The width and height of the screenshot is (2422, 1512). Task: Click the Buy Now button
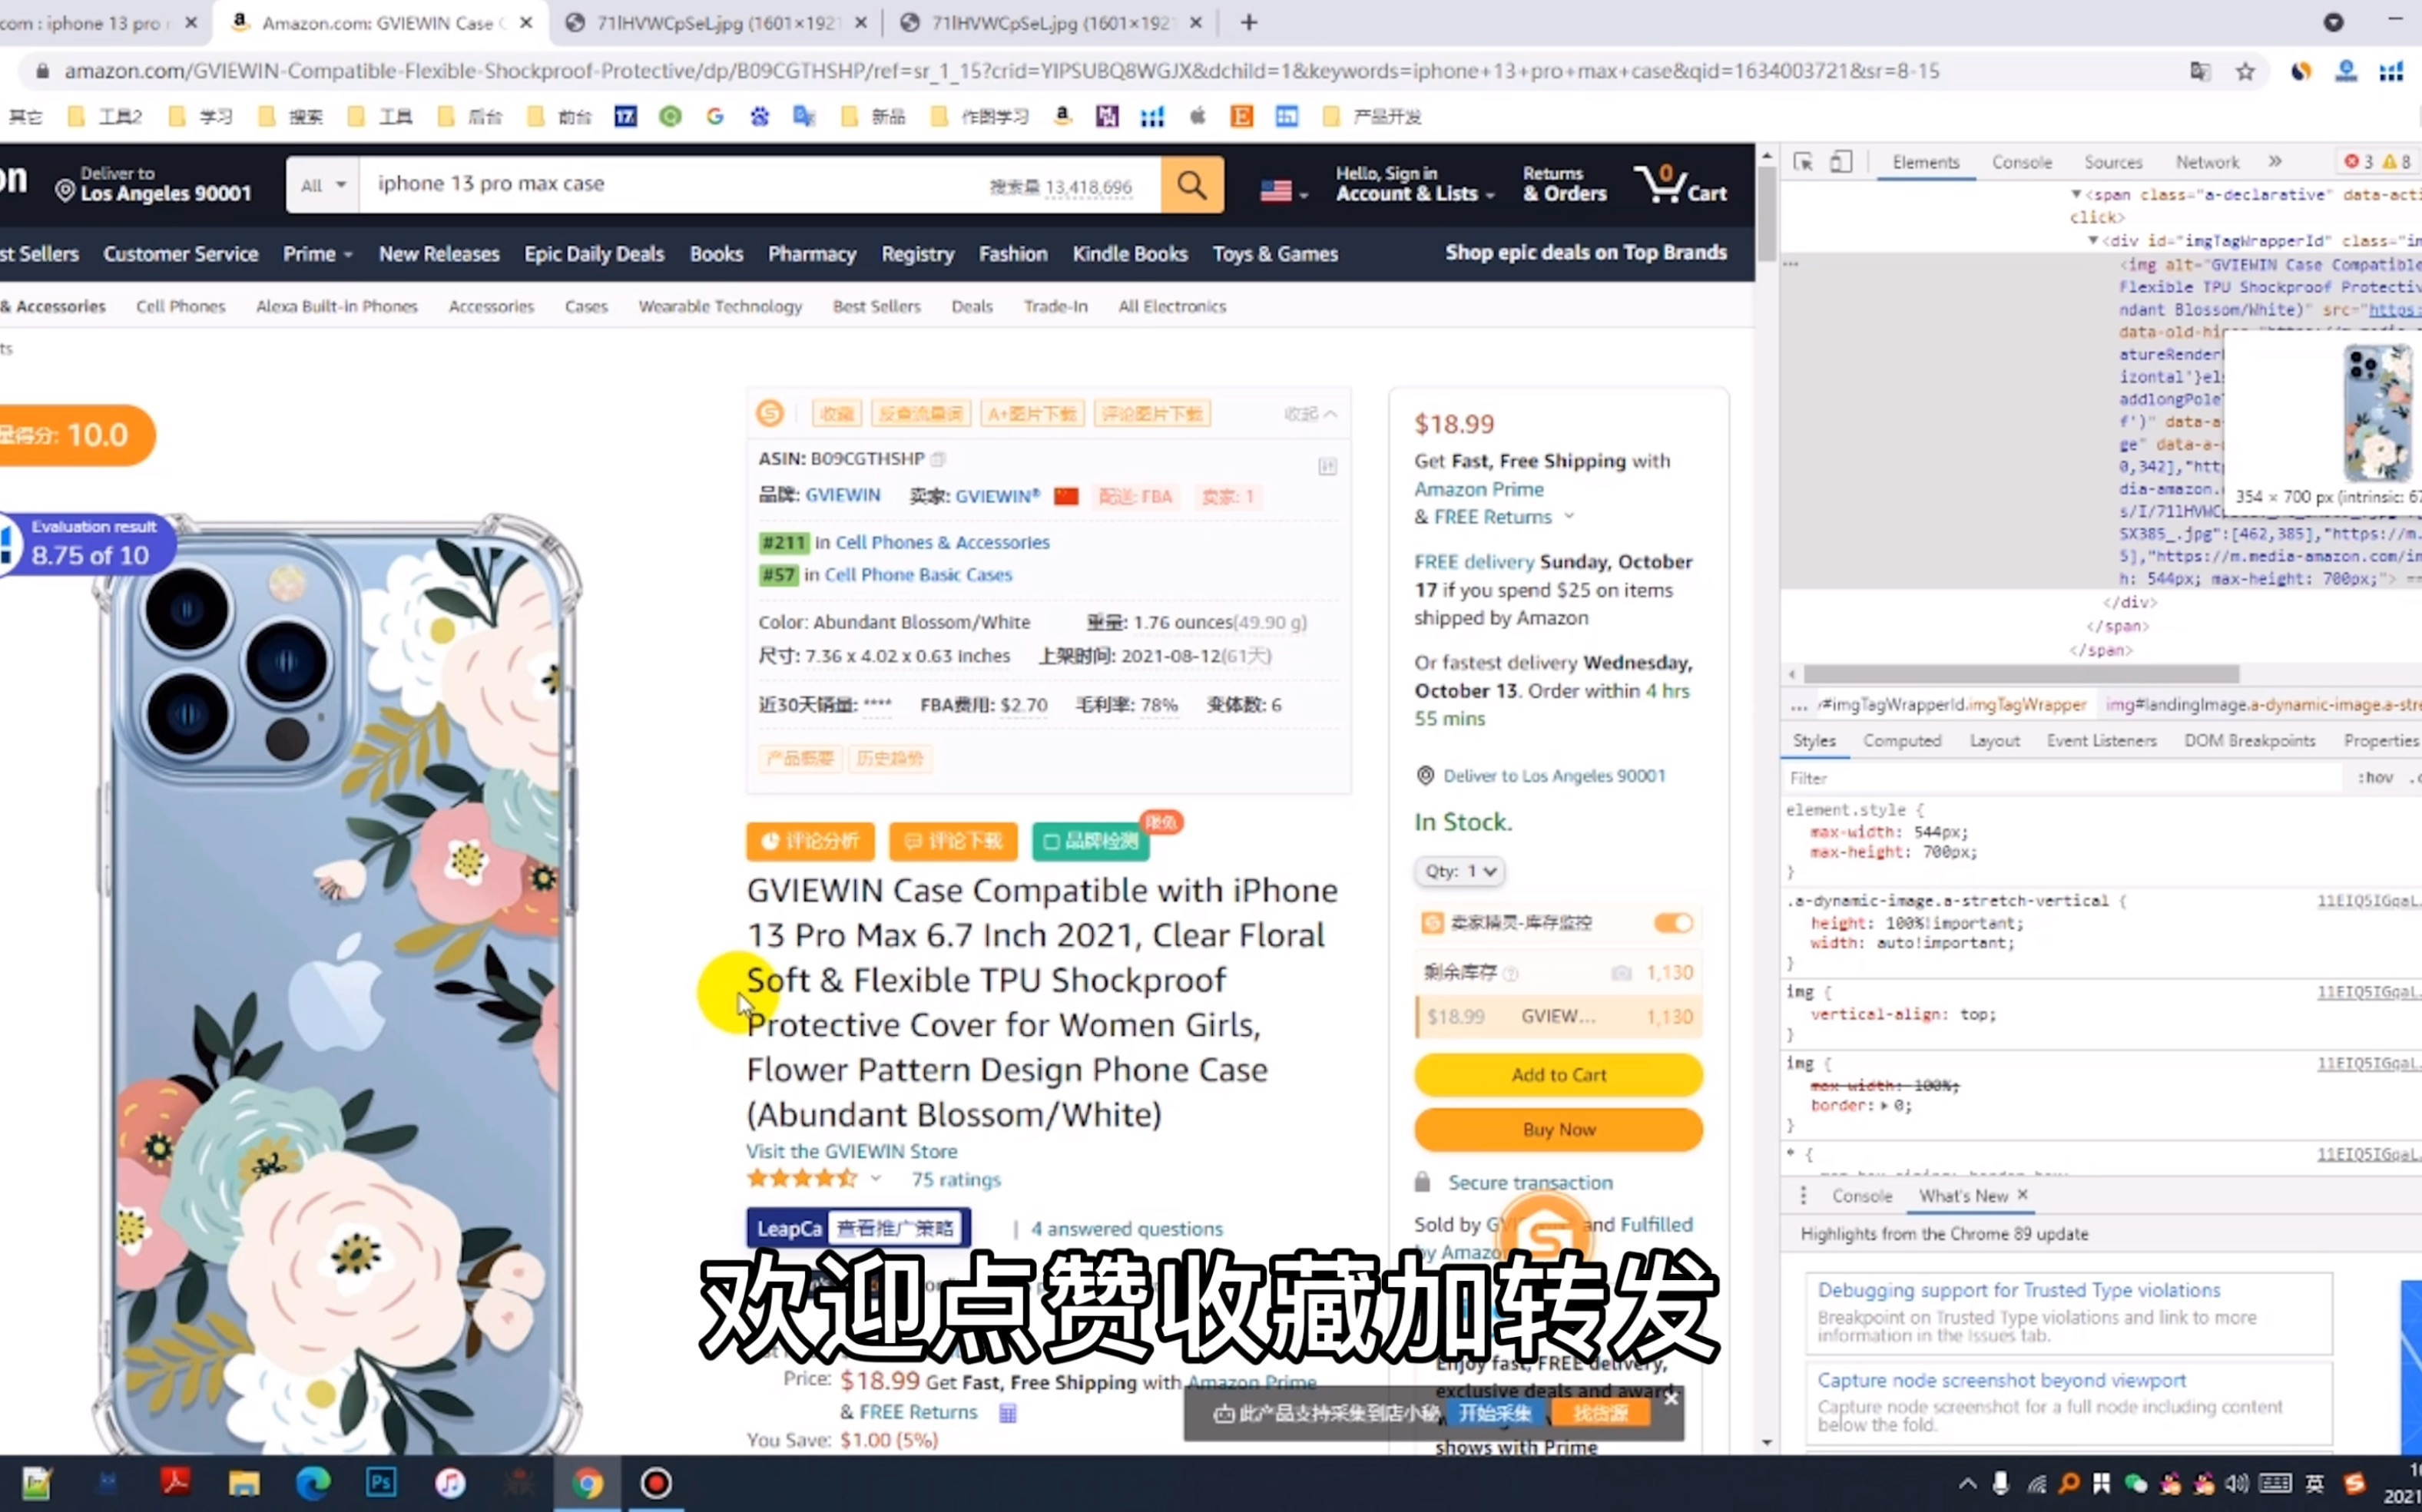(x=1558, y=1130)
